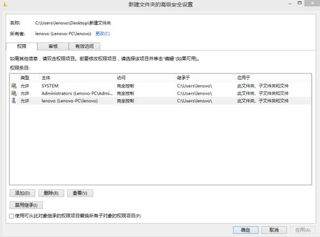Minimize the advanced security settings window
320x237 pixels.
[290, 4]
